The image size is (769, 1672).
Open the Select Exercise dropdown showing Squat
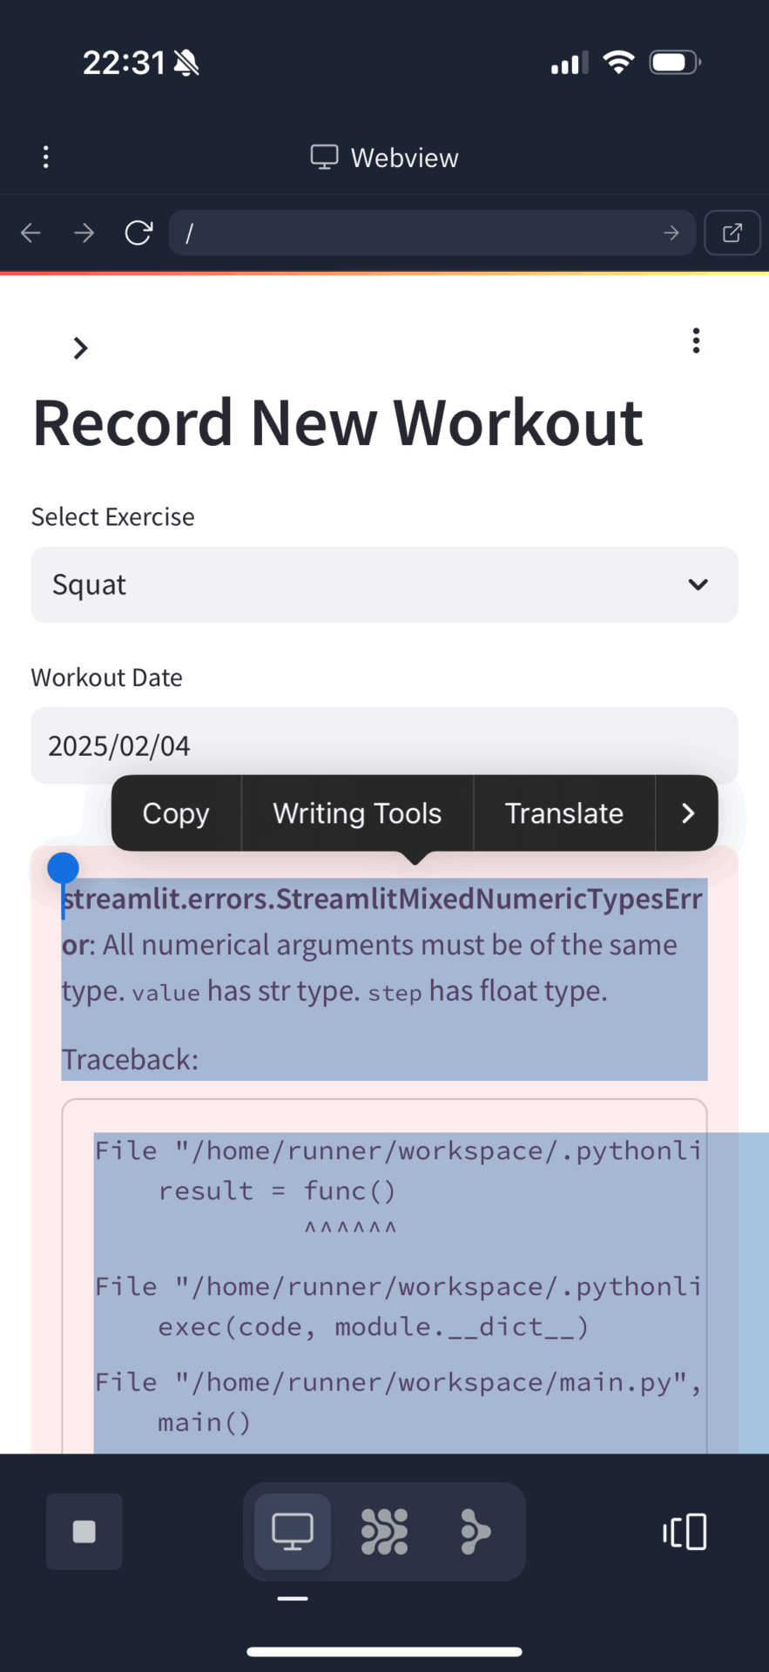384,584
